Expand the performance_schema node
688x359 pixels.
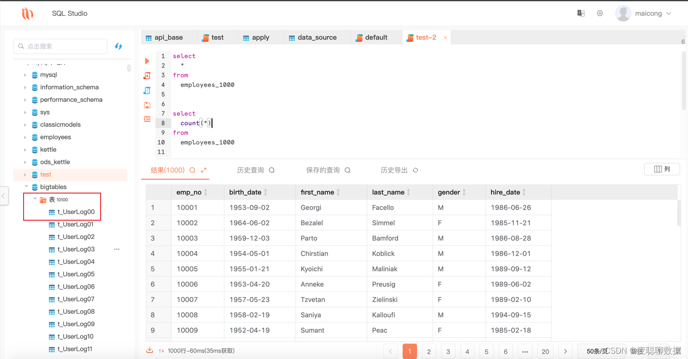25,100
